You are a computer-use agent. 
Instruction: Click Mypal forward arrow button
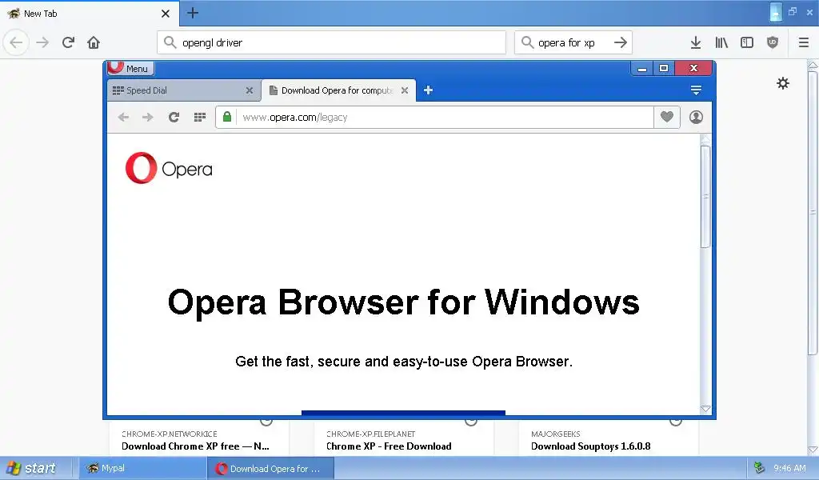pyautogui.click(x=43, y=42)
